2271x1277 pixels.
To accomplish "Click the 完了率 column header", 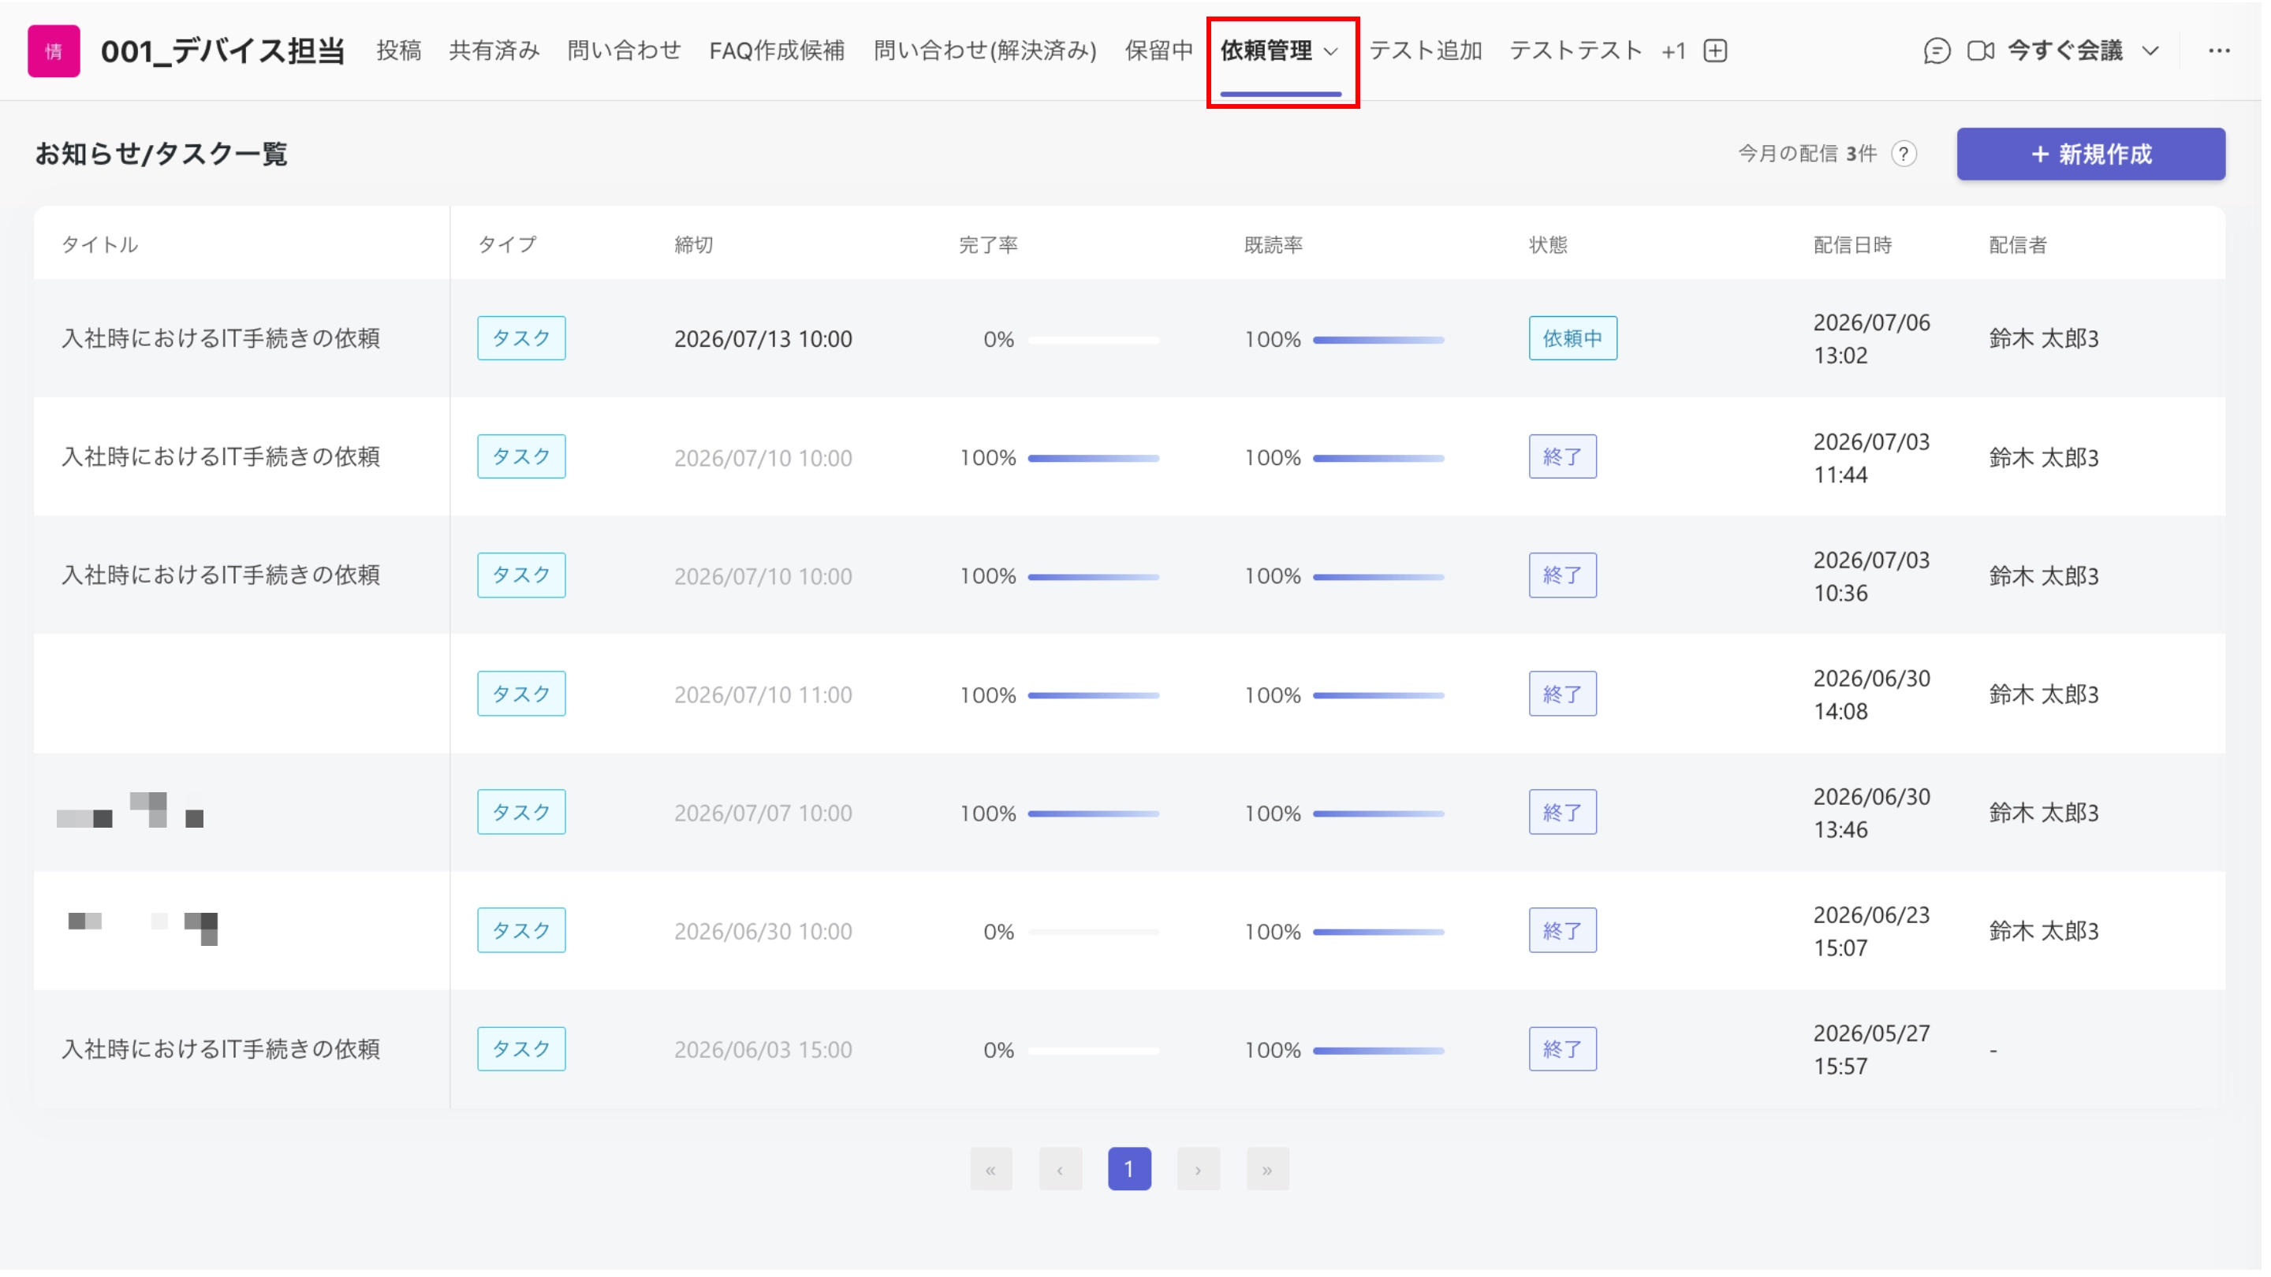I will click(988, 244).
